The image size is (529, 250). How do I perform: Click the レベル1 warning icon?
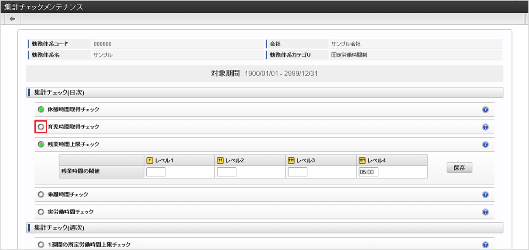click(150, 161)
